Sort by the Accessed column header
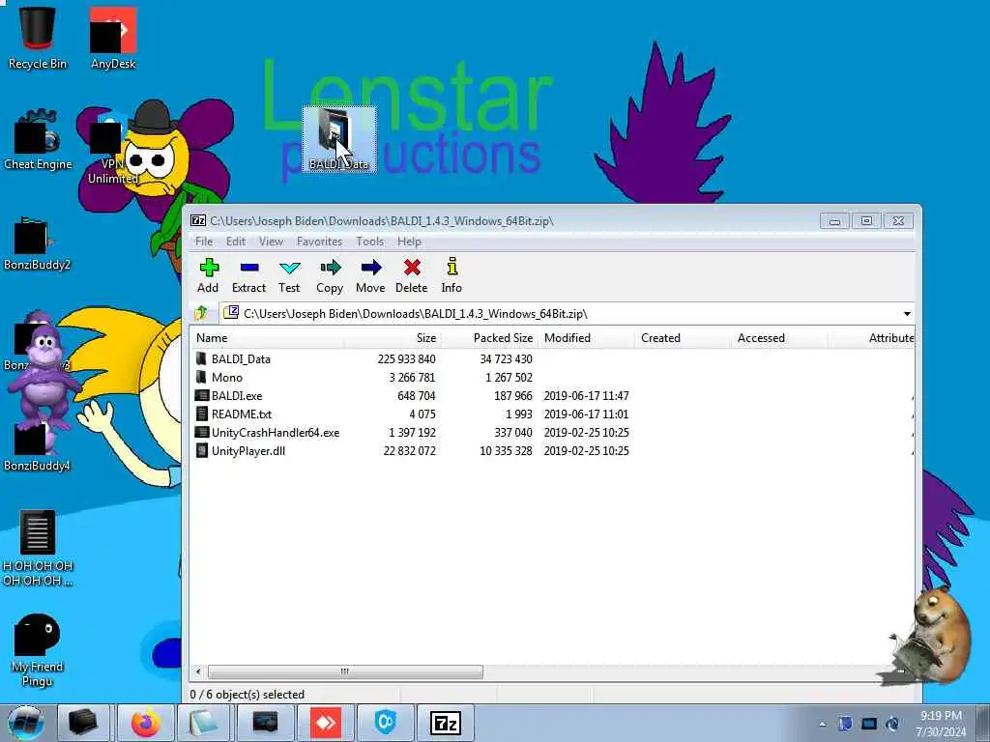 779,338
